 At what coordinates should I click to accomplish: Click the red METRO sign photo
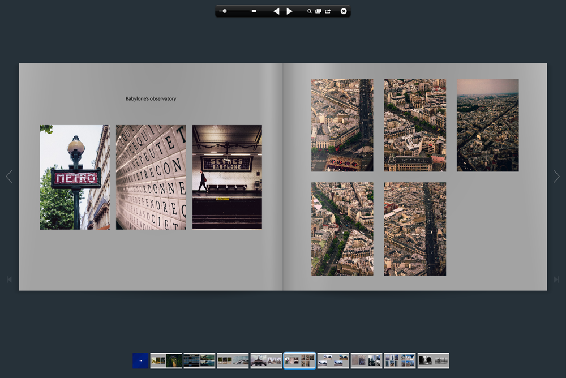pos(75,177)
